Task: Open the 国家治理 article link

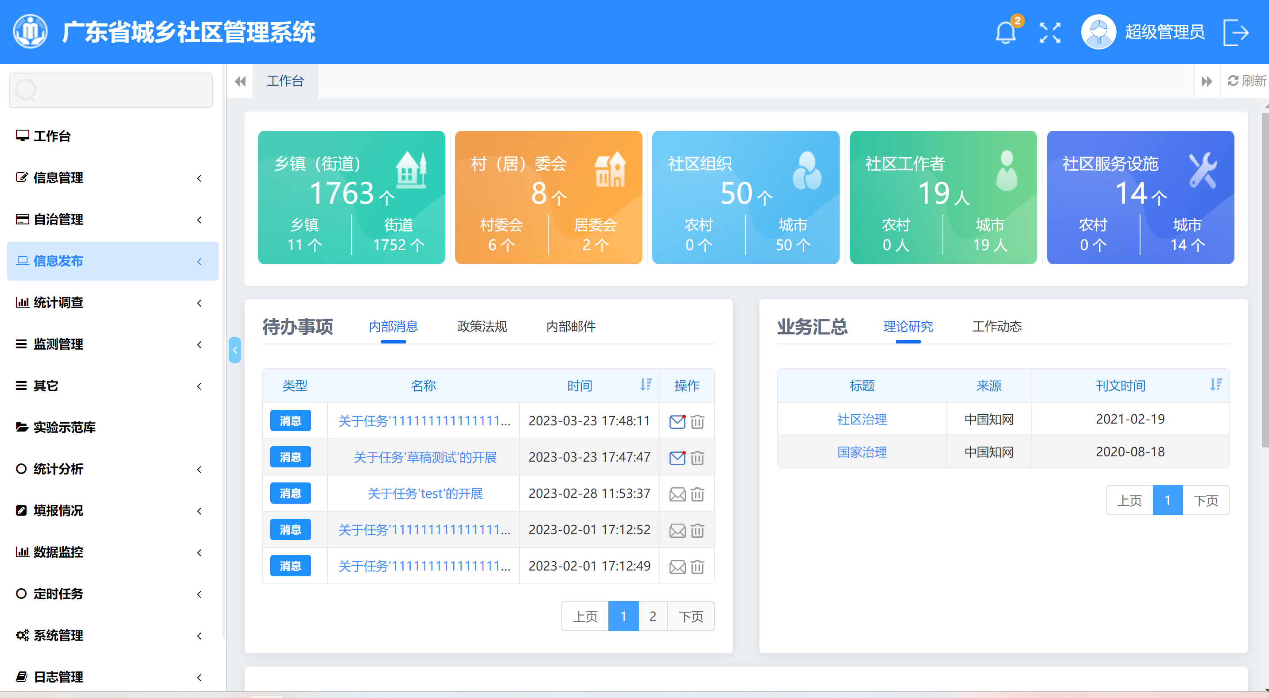Action: pyautogui.click(x=862, y=452)
